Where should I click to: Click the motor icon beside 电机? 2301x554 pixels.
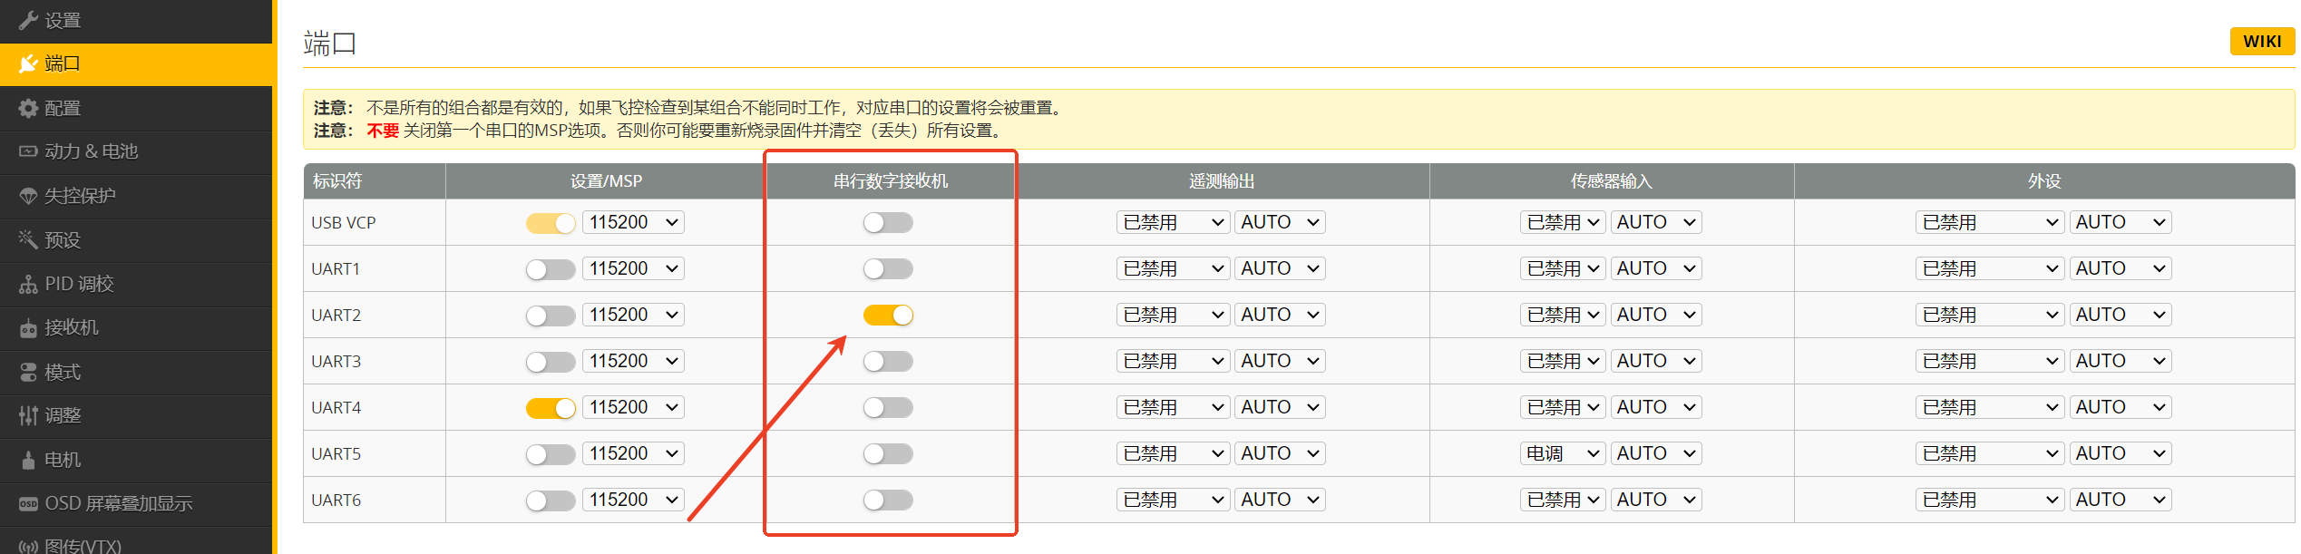point(28,461)
